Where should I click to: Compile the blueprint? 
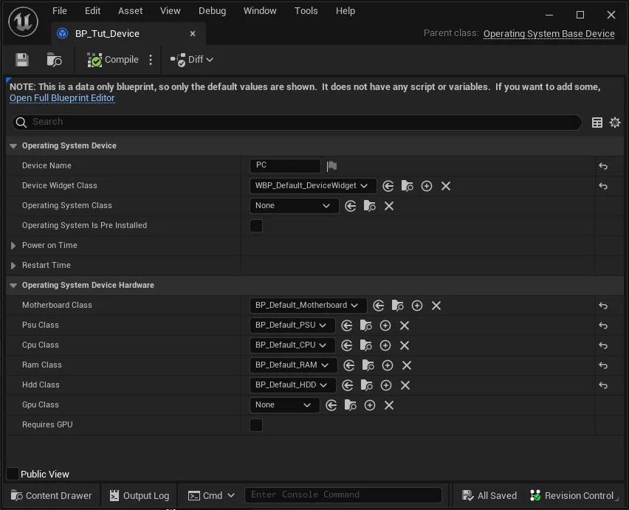click(113, 60)
